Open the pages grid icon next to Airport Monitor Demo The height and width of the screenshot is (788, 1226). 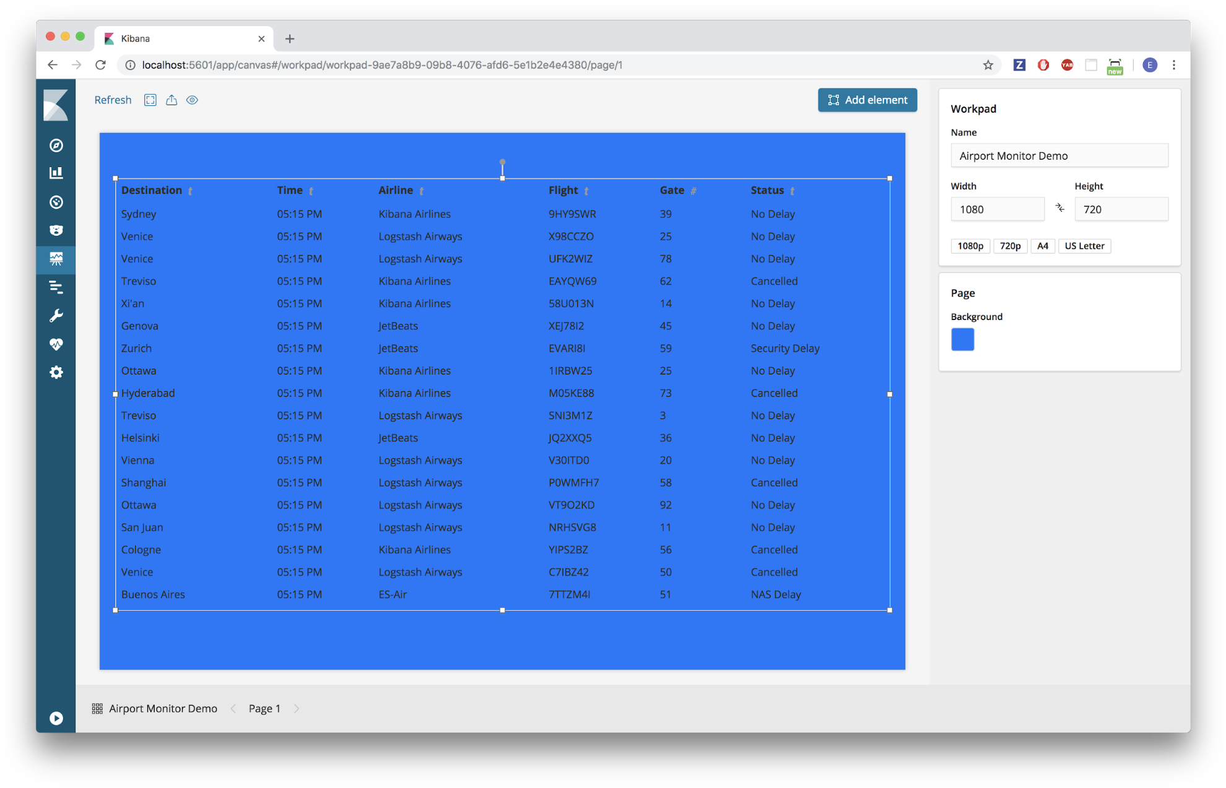[97, 708]
